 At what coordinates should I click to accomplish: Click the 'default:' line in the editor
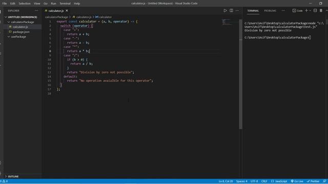(70, 77)
